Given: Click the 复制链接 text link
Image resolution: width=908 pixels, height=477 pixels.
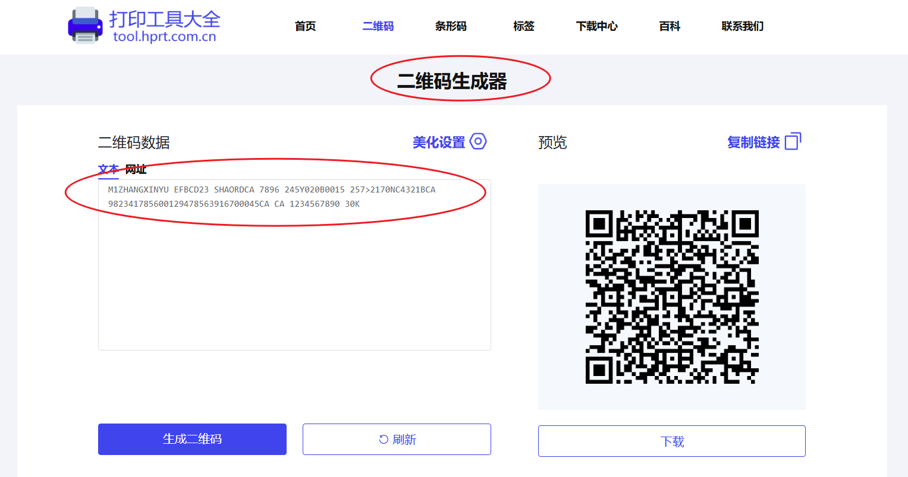Looking at the screenshot, I should pos(753,143).
